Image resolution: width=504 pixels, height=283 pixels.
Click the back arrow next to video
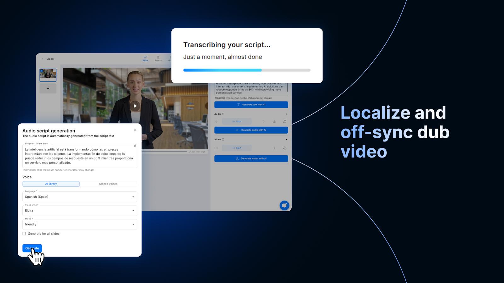coord(43,59)
